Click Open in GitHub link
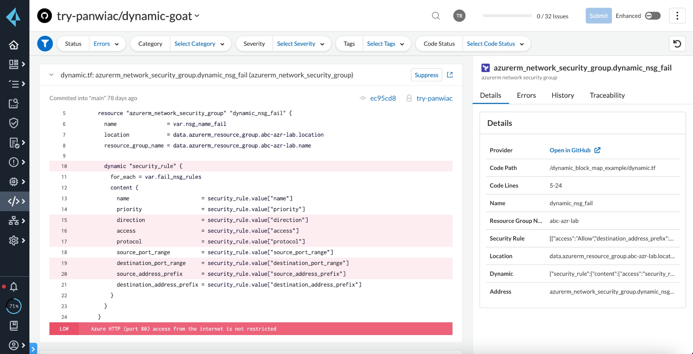The height and width of the screenshot is (354, 693). tap(575, 150)
